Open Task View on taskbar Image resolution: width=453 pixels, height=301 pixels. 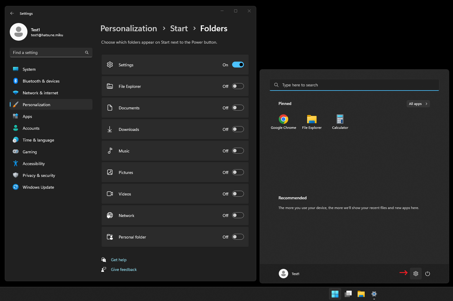348,294
